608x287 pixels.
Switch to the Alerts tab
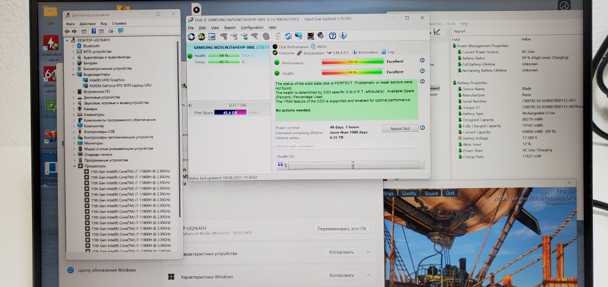click(x=318, y=46)
